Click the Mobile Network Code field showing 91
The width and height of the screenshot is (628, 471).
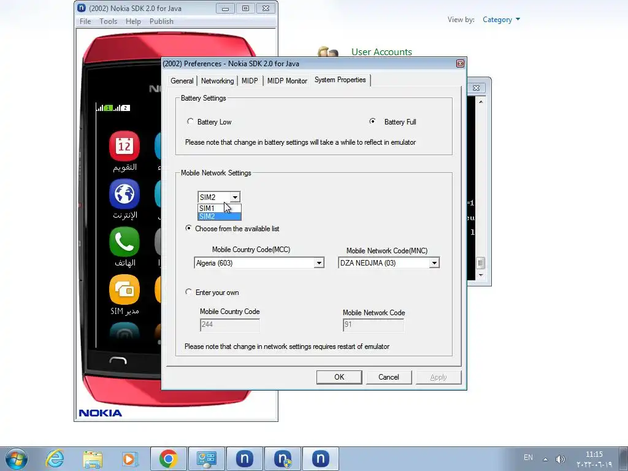point(373,324)
